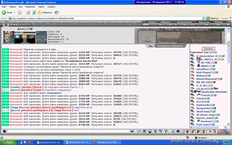232x145 pixels.
Task: Switch to Системные сообщения tab
Action: pos(170,46)
